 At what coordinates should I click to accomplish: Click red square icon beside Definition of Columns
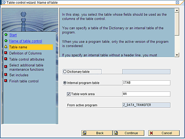(6, 53)
